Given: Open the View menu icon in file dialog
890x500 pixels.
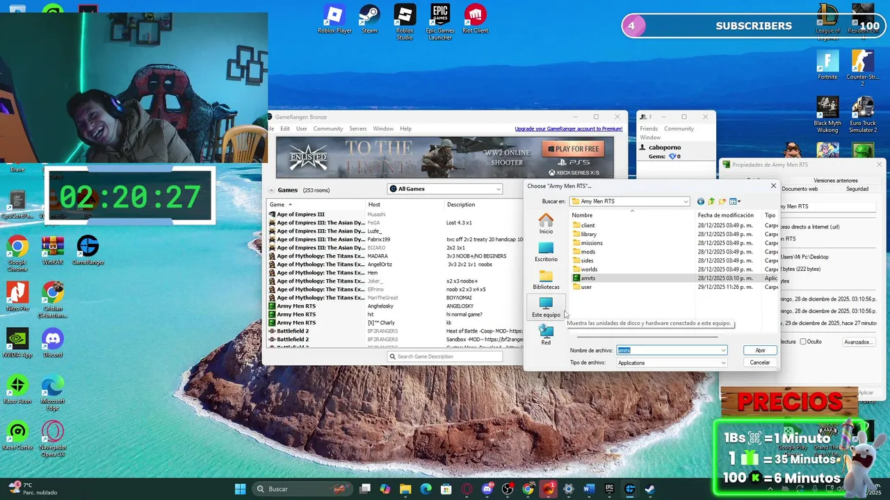Looking at the screenshot, I should click(734, 201).
